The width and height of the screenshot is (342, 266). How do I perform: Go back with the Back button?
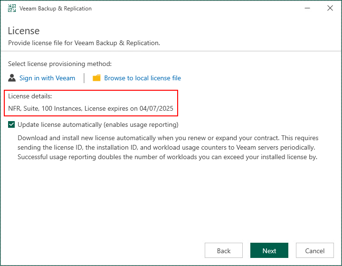(x=224, y=251)
